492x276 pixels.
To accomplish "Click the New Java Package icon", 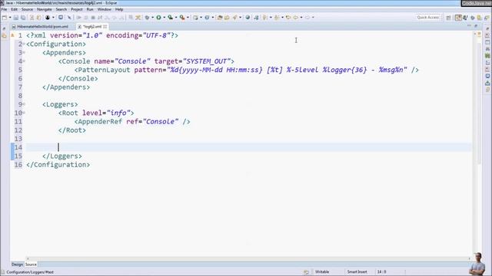I will [195, 18].
